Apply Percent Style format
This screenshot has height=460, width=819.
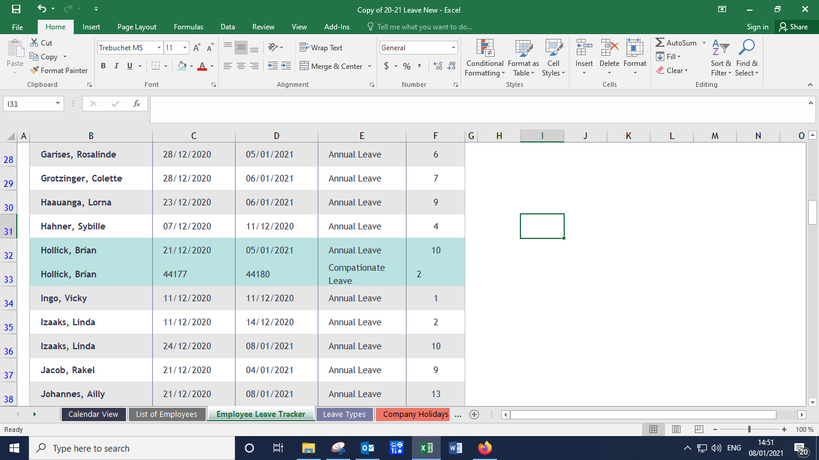(407, 66)
